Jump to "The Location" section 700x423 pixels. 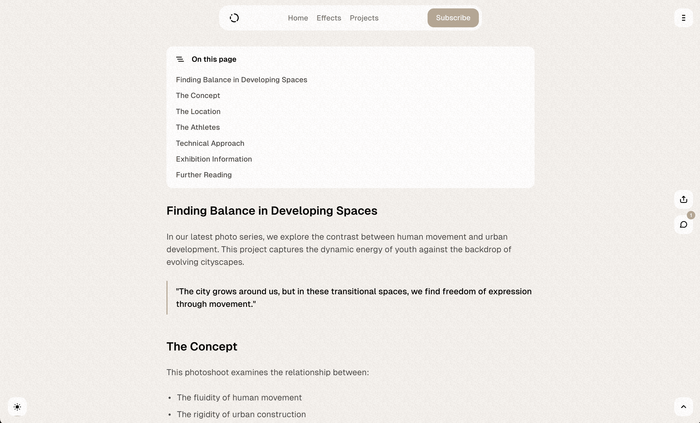tap(198, 112)
